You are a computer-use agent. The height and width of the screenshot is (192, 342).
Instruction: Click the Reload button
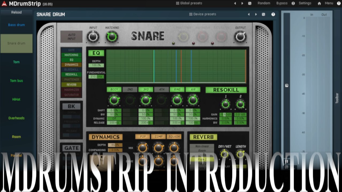tap(16, 12)
